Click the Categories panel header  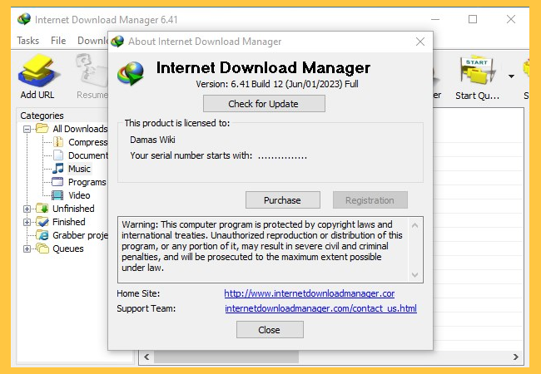point(42,116)
